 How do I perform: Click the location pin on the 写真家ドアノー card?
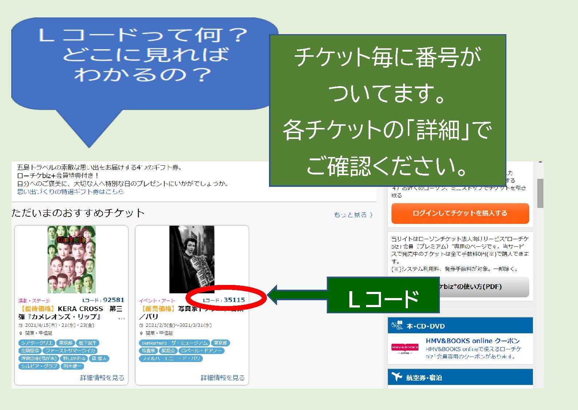pyautogui.click(x=141, y=333)
